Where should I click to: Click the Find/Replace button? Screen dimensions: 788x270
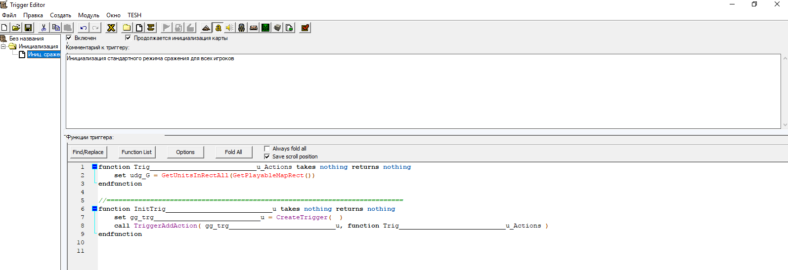[88, 152]
